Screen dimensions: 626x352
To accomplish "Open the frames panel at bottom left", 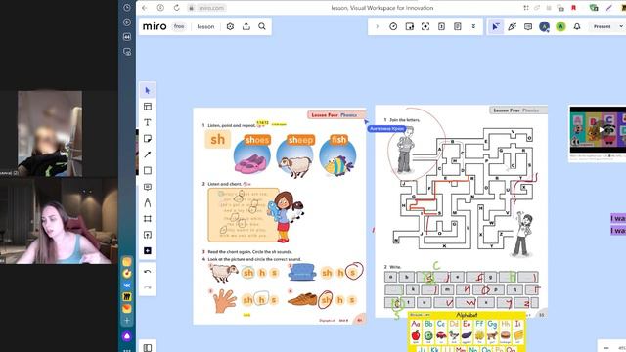I will (148, 348).
